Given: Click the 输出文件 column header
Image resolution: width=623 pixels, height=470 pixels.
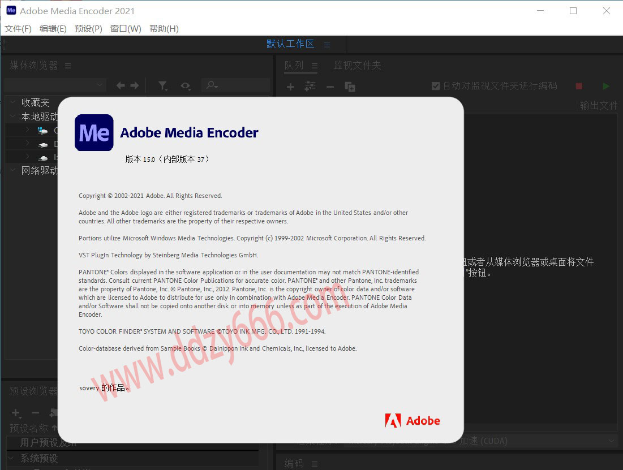Looking at the screenshot, I should click(599, 105).
